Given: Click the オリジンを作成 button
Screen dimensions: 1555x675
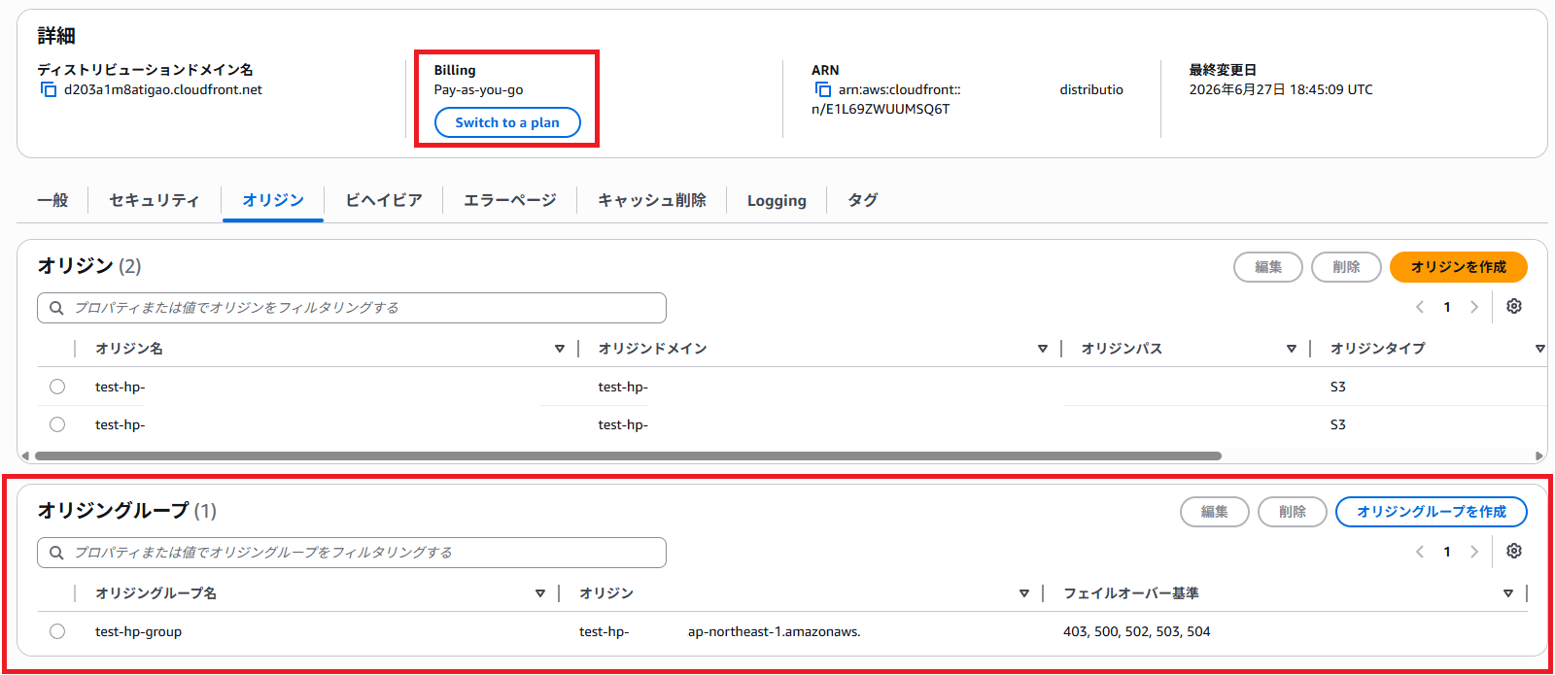Looking at the screenshot, I should point(1459,267).
